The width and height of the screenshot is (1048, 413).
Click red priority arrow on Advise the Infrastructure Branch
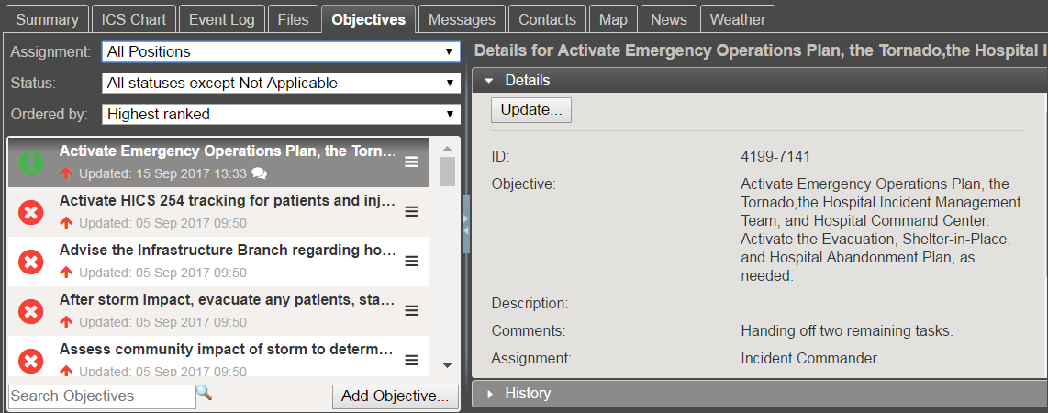click(66, 273)
